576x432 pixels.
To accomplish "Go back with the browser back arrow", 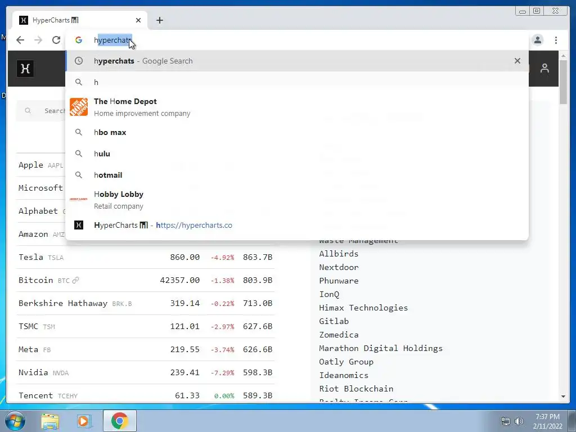I will 20,40.
